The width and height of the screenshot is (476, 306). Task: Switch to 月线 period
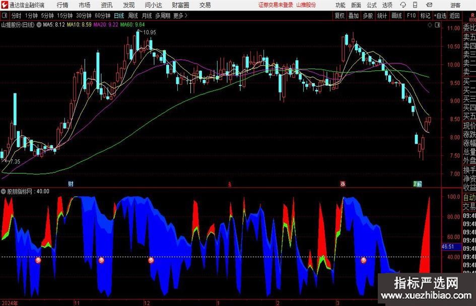click(147, 16)
